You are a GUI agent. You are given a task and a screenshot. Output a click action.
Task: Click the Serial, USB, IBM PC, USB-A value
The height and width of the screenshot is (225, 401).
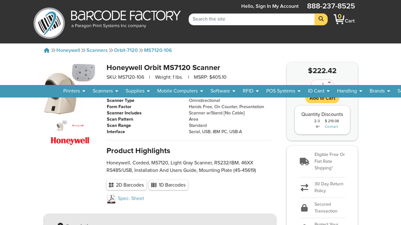[x=216, y=131]
